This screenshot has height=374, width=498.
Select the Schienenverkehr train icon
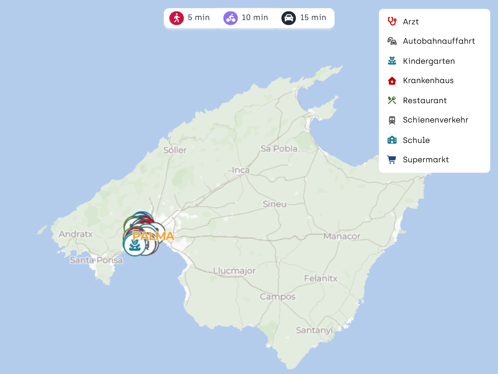point(392,120)
